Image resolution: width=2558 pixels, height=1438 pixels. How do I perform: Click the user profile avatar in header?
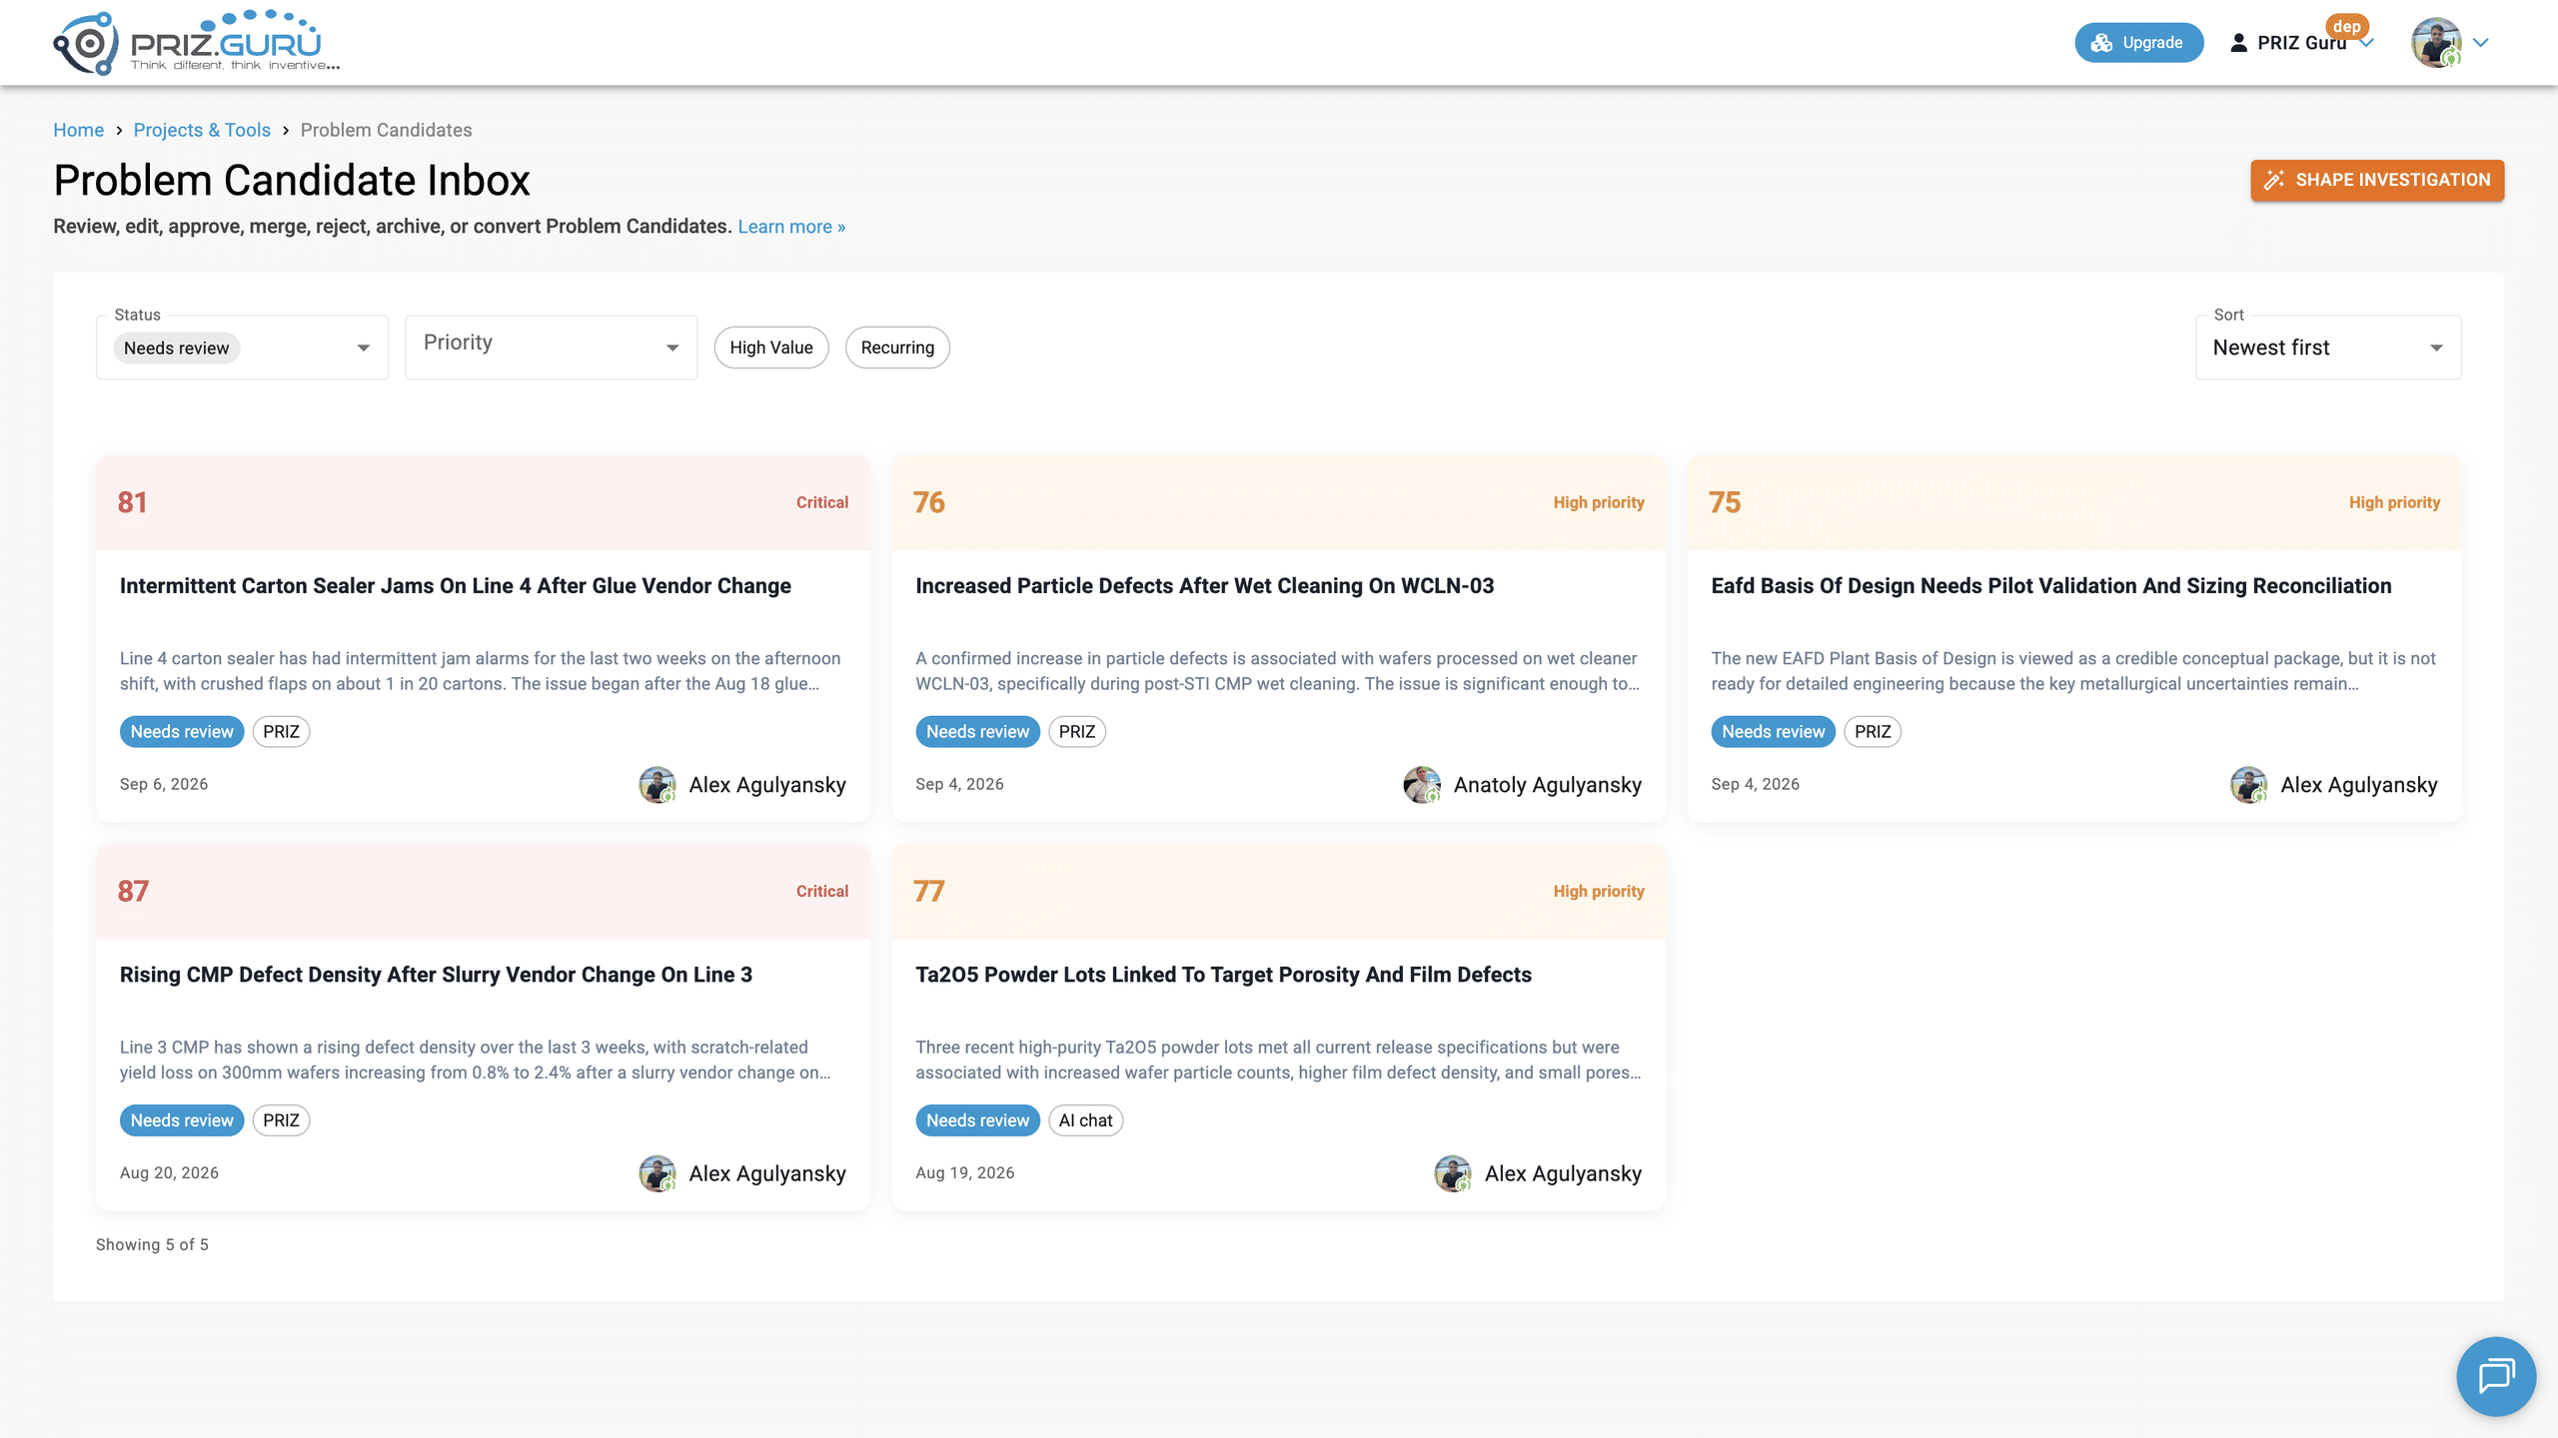point(2436,43)
